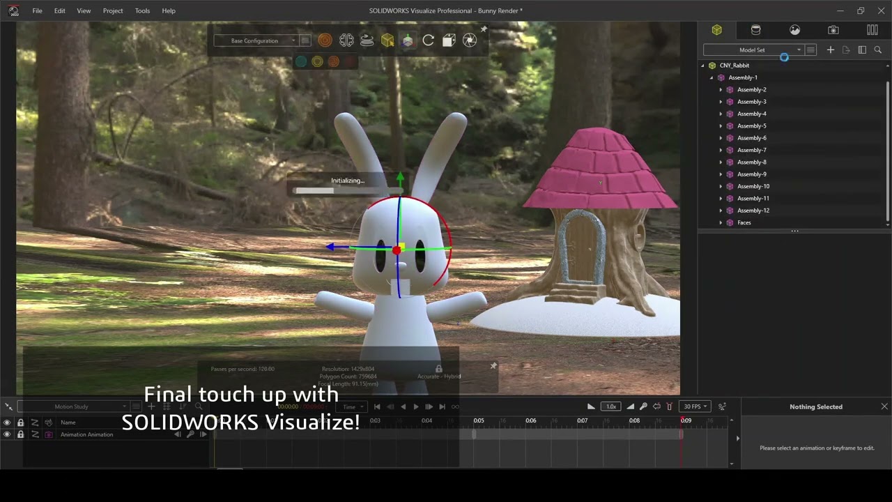This screenshot has width=892, height=502.
Task: Select the teal preview render mode circle
Action: pyautogui.click(x=301, y=61)
